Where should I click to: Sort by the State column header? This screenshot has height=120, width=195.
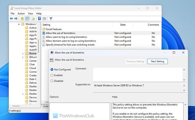[x=123, y=25]
